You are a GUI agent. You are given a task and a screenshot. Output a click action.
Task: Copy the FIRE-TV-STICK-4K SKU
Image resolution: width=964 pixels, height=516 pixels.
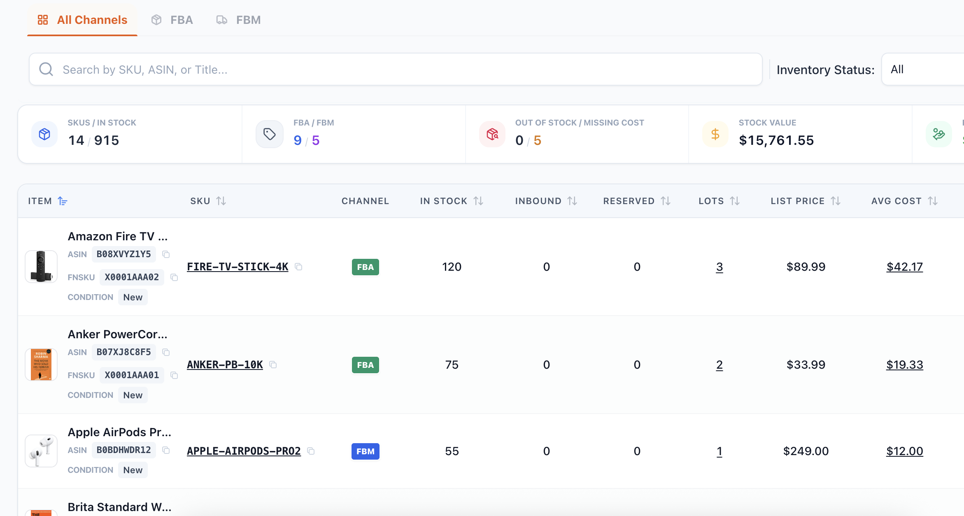coord(299,267)
